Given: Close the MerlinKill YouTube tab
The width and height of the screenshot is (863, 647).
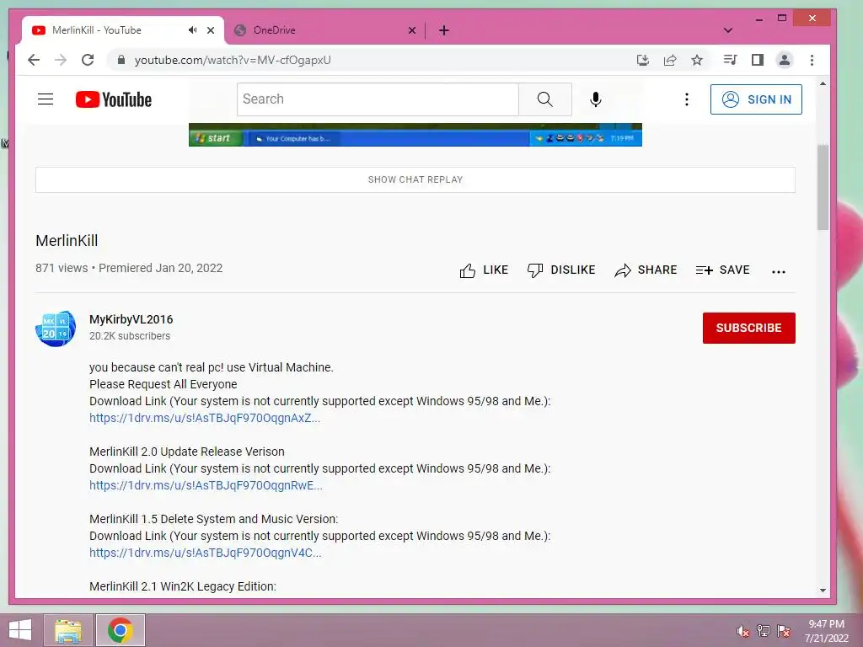Looking at the screenshot, I should pyautogui.click(x=210, y=30).
